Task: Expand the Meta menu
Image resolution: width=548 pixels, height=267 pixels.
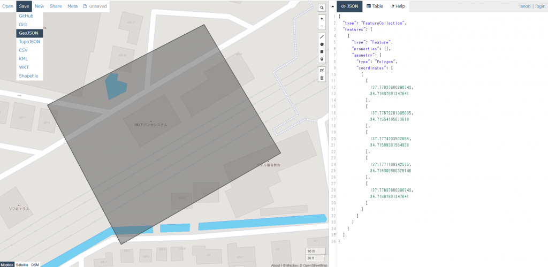Action: (x=72, y=6)
